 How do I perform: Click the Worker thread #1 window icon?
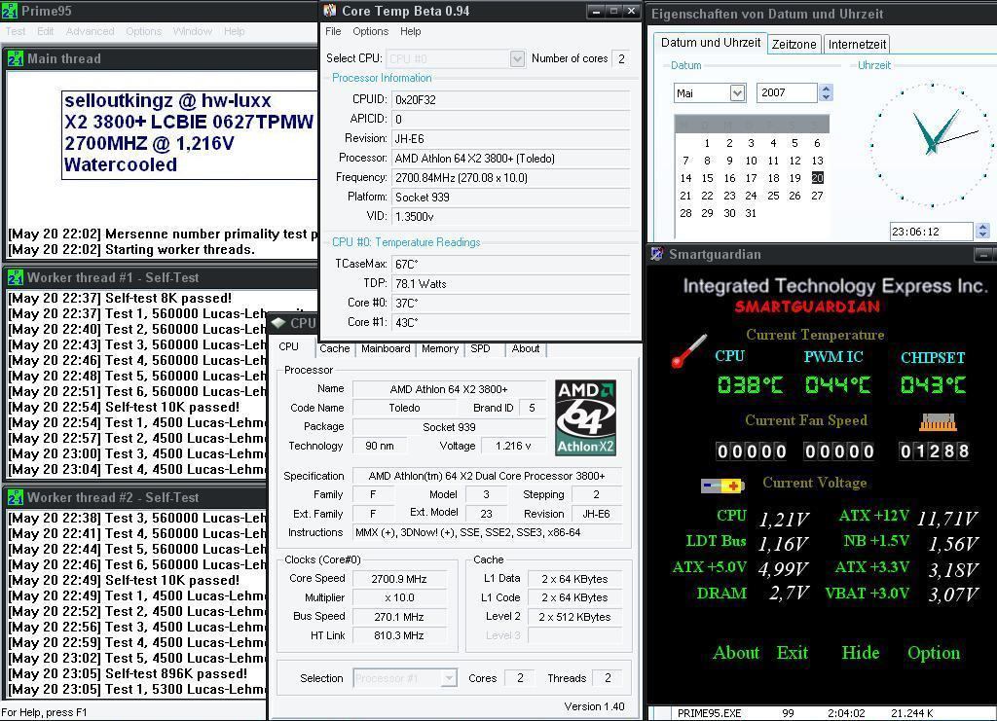click(16, 277)
